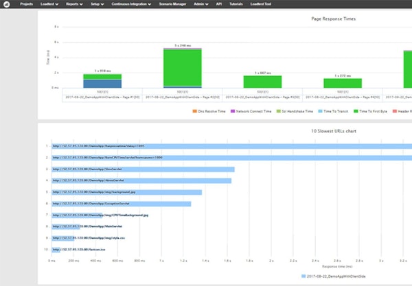
Task: Open the Projects menu item
Action: point(26,4)
